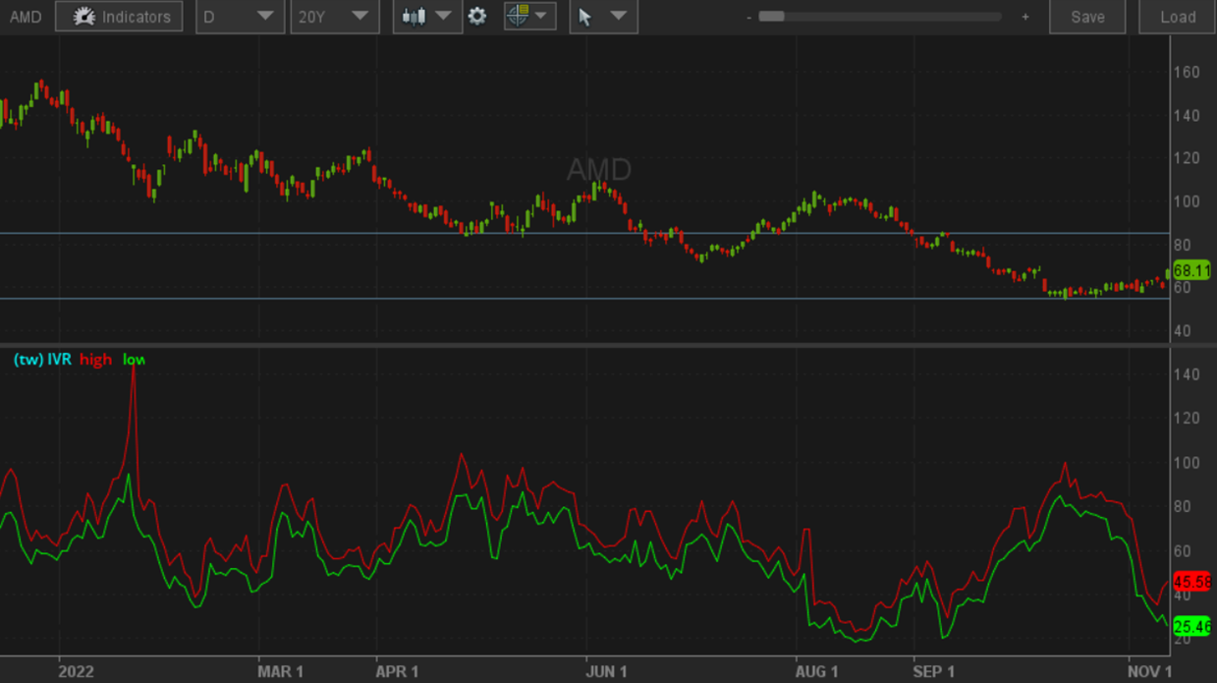Click the (tw) IVR indicator label
Viewport: 1217px width, 683px height.
pyautogui.click(x=42, y=360)
